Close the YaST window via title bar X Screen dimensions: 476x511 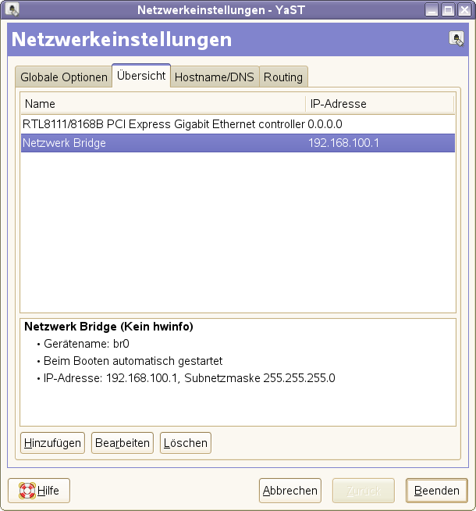(x=464, y=10)
